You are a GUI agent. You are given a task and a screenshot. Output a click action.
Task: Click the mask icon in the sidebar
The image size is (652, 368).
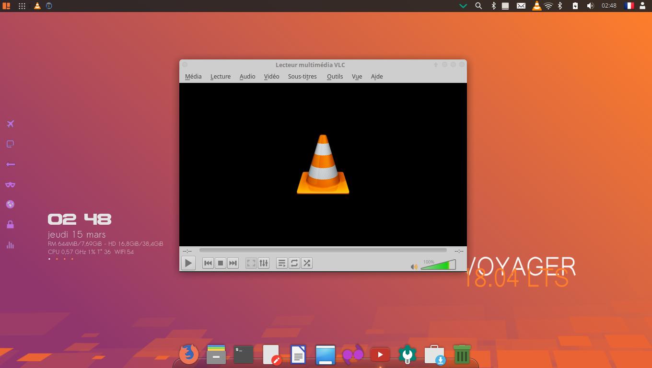[x=10, y=184]
